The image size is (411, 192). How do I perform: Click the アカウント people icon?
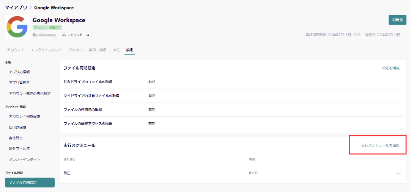(x=64, y=35)
